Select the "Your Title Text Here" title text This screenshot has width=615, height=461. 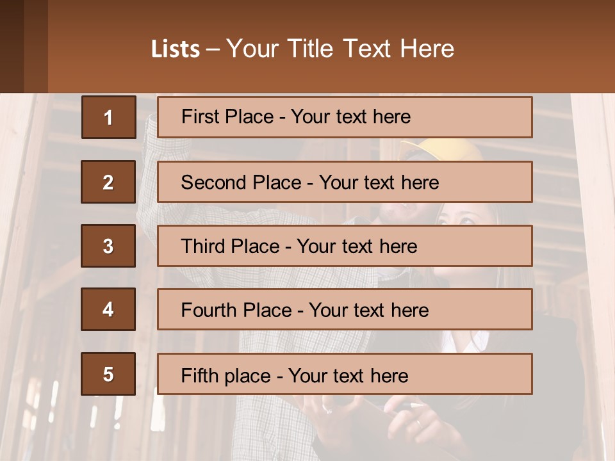pyautogui.click(x=340, y=49)
